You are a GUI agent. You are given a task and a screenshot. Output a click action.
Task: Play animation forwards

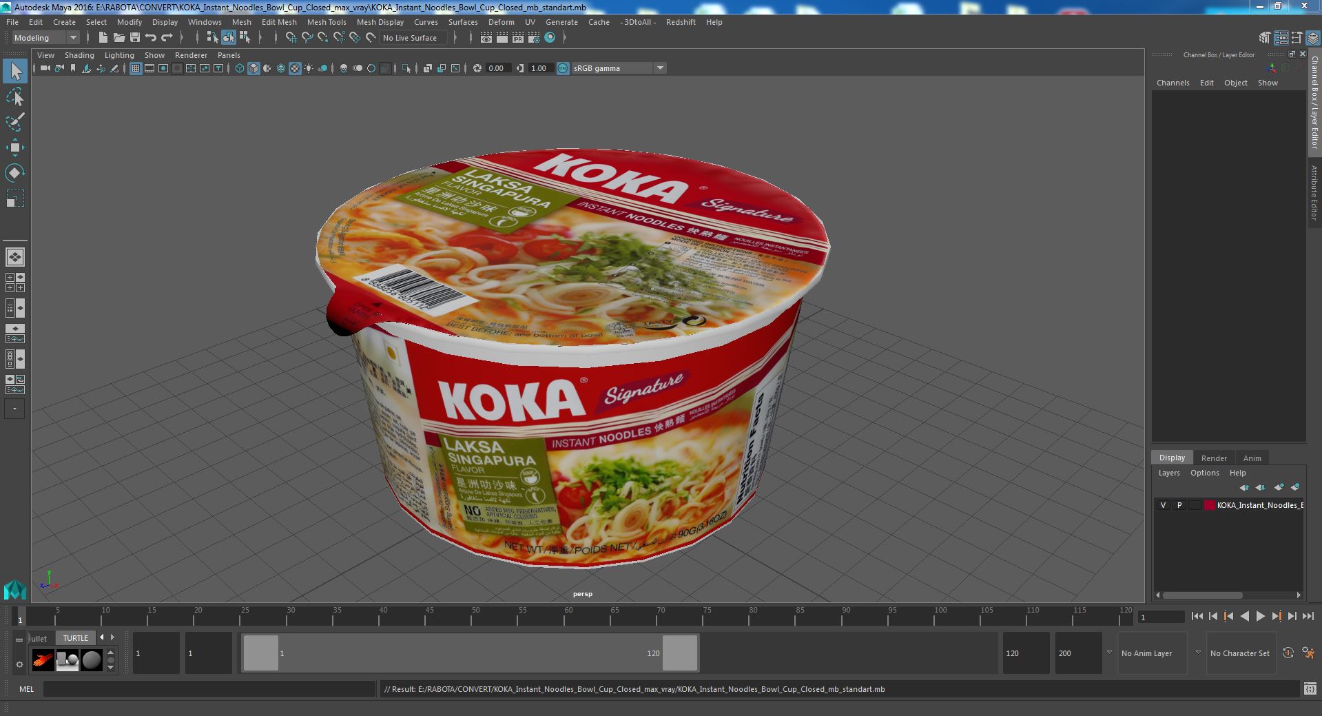(x=1260, y=617)
